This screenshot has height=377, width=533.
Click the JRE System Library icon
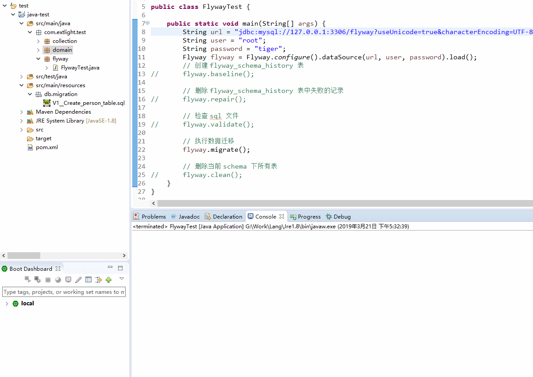pos(30,121)
